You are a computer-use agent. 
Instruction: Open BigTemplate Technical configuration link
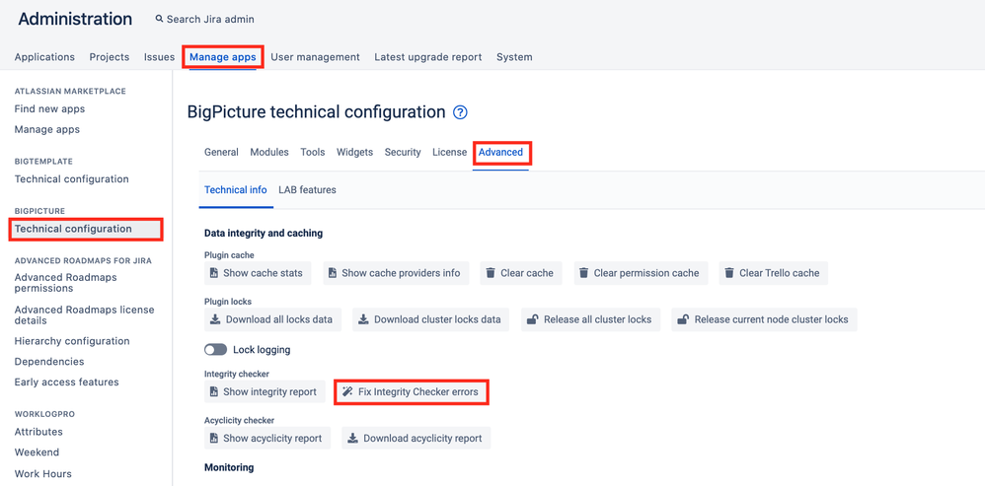point(72,179)
